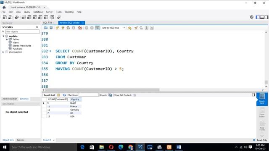
Task: Toggle the right sidebar panel
Action: (x=266, y=17)
